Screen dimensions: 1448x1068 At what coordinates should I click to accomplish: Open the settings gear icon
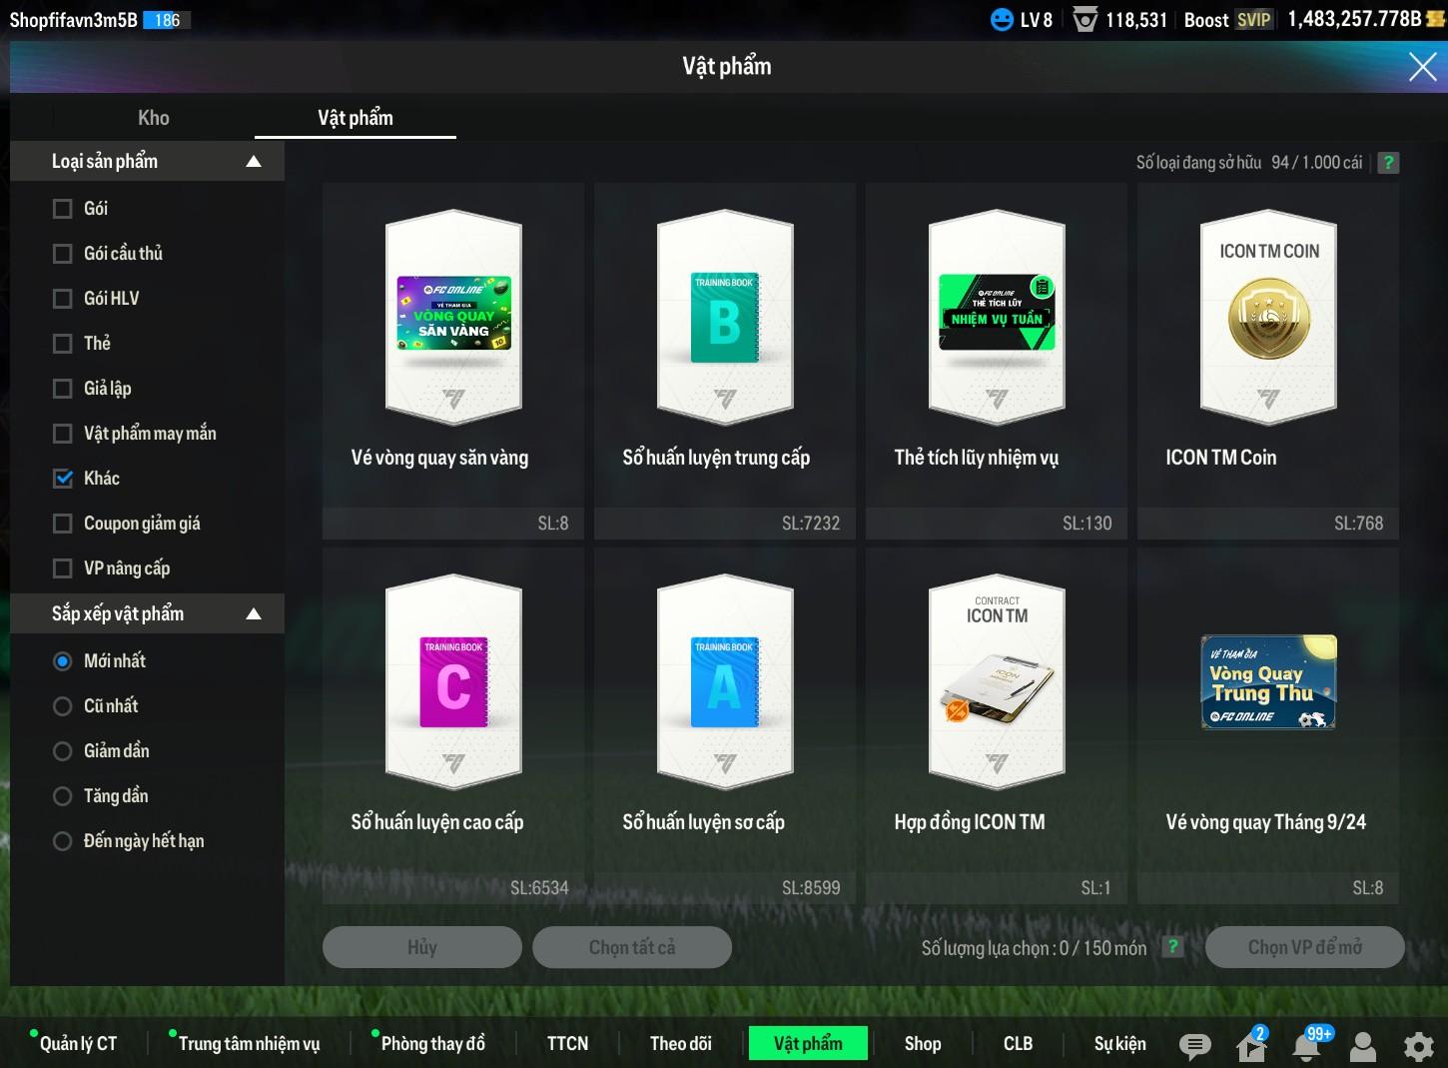tap(1418, 1045)
